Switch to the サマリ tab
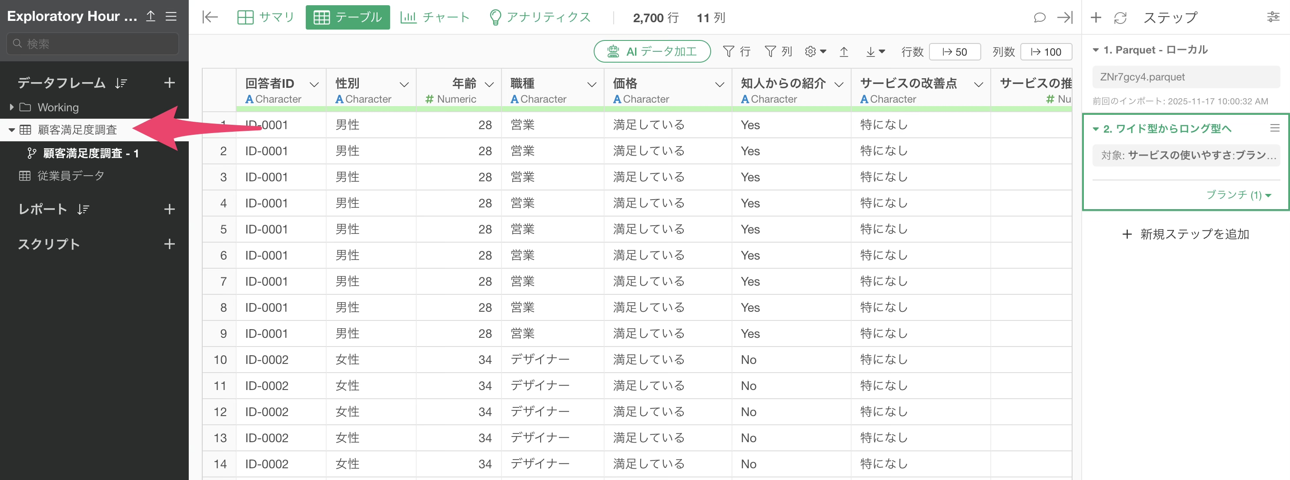Image resolution: width=1290 pixels, height=480 pixels. (x=266, y=17)
